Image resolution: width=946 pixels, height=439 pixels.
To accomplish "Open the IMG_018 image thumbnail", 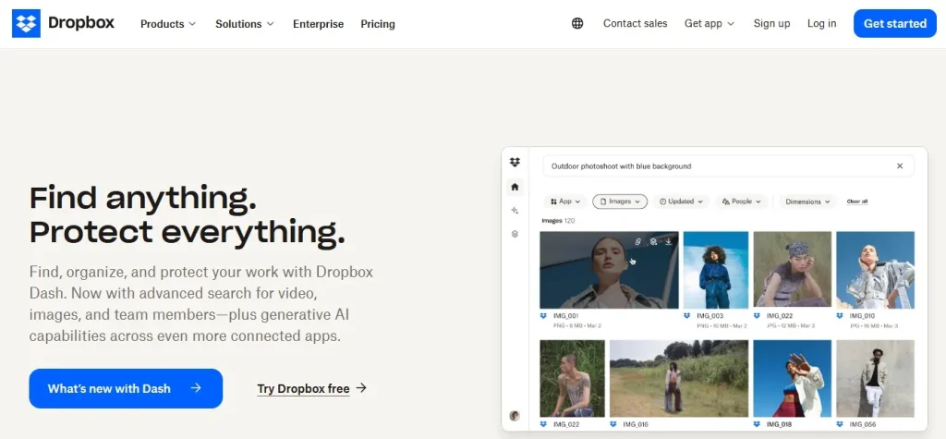I will tap(792, 379).
